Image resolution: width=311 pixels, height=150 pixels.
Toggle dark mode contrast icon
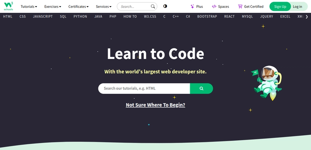pos(165,6)
